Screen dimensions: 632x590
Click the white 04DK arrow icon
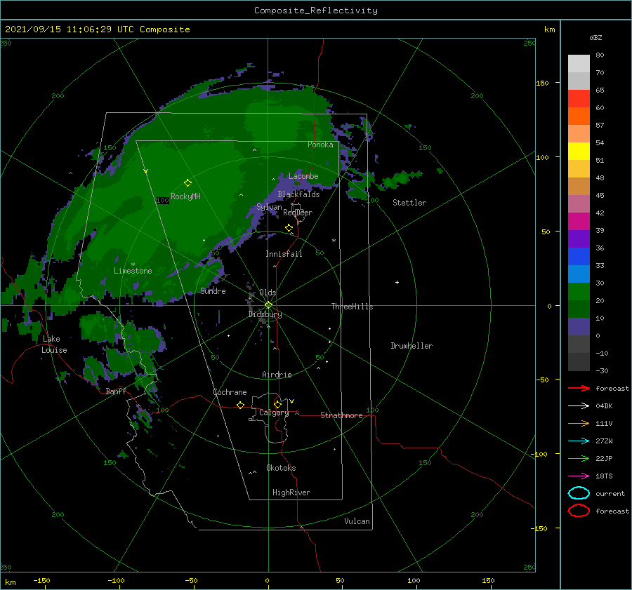(x=579, y=406)
